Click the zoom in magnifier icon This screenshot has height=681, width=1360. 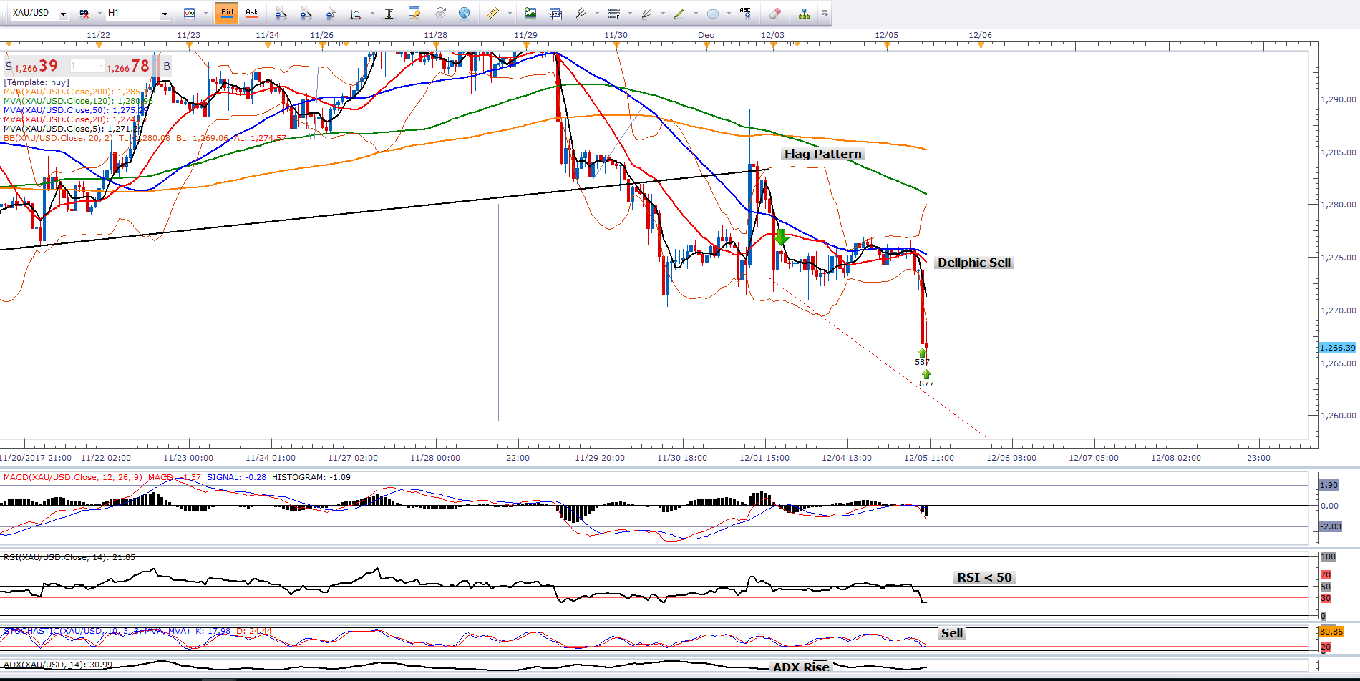(x=281, y=13)
